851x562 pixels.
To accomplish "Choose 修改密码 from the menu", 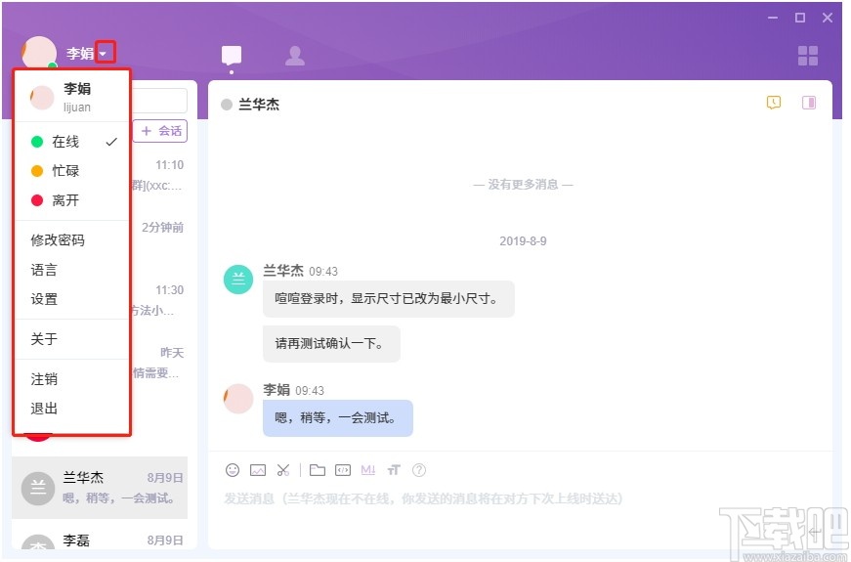I will 71,240.
